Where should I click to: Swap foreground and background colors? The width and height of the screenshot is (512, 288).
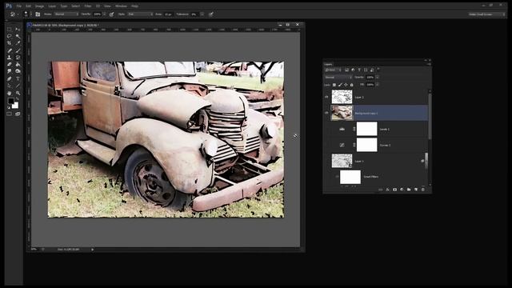pos(18,99)
